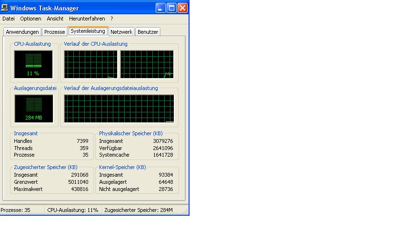Open the Datei menu
This screenshot has width=400, height=250.
[9, 19]
